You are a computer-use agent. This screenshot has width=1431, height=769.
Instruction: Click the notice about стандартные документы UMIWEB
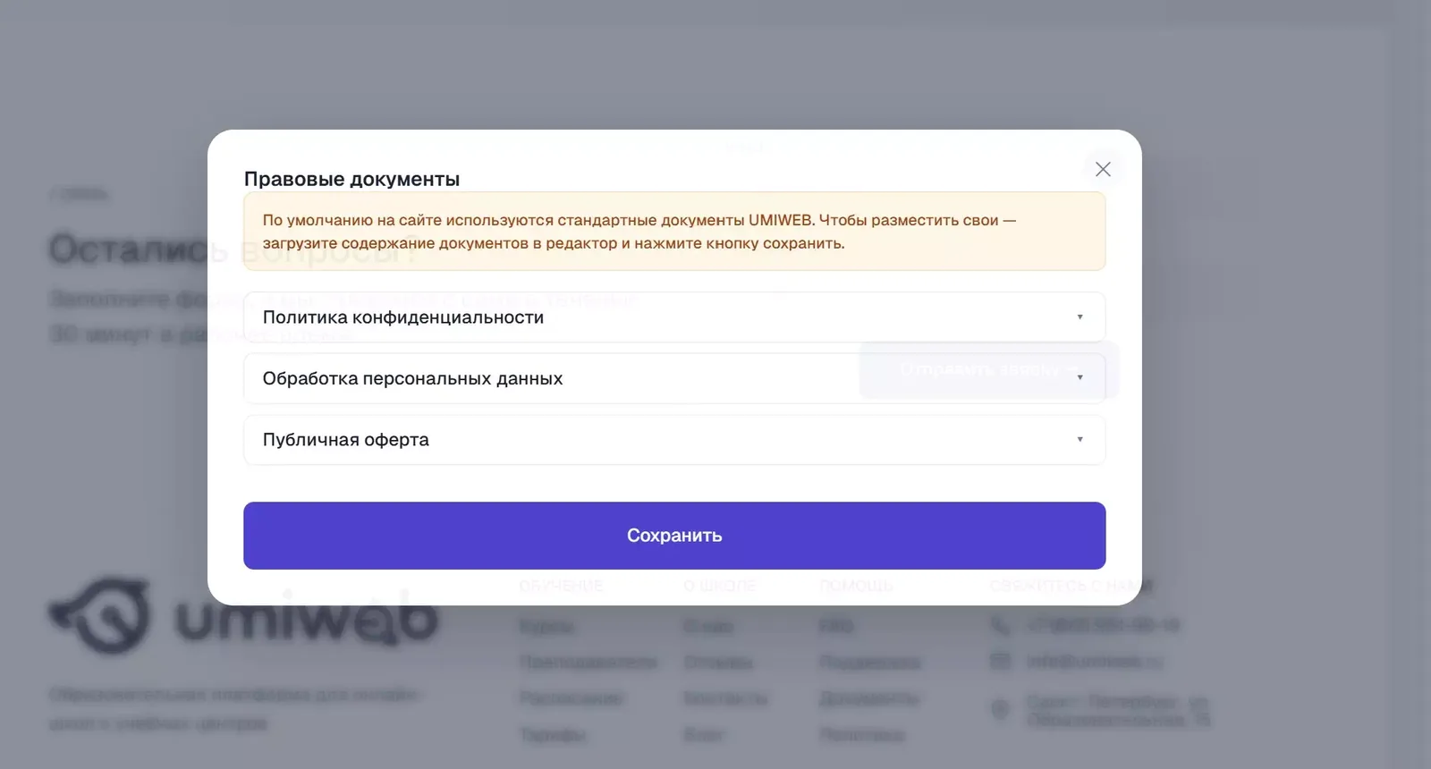[x=674, y=232]
